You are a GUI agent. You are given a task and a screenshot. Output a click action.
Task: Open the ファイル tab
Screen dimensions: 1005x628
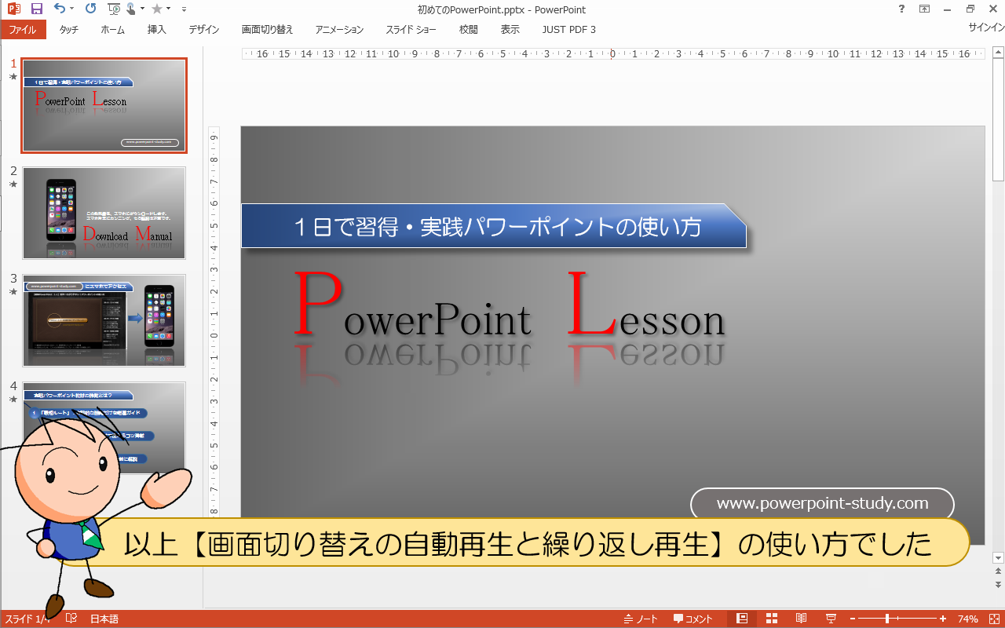23,30
